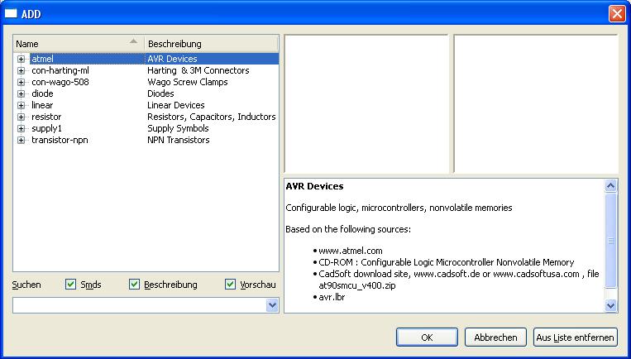This screenshot has width=631, height=359.
Task: Click the OK button
Action: pos(427,337)
